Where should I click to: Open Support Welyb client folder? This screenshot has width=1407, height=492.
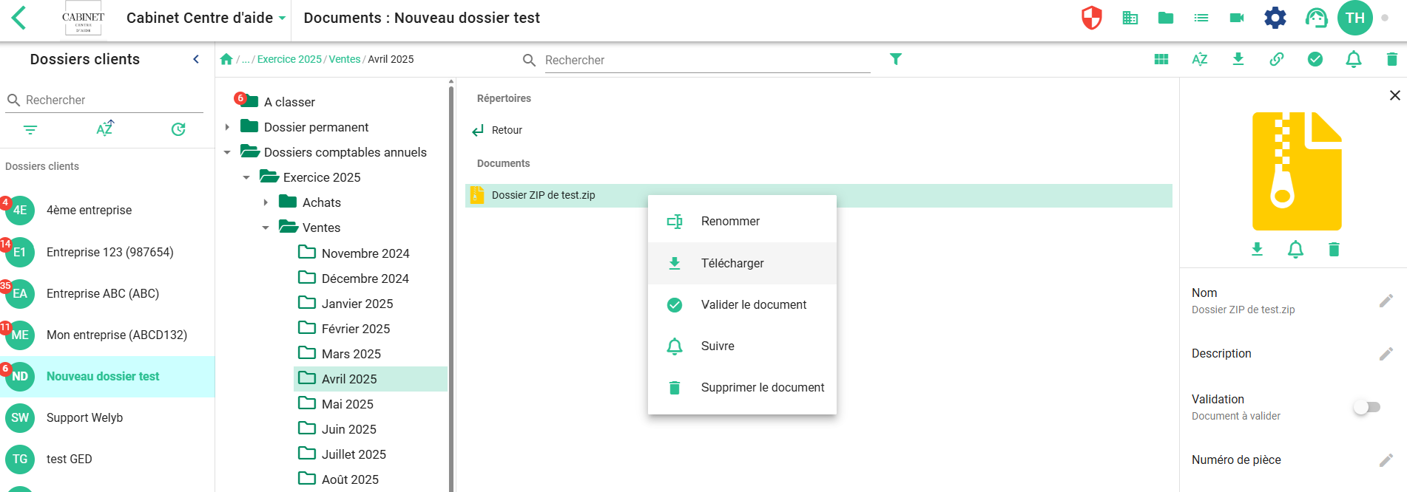pos(107,417)
